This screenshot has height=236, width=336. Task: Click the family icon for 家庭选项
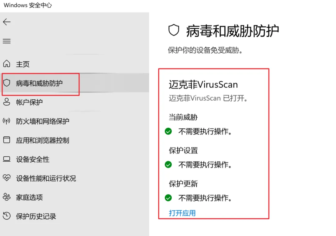(x=7, y=197)
